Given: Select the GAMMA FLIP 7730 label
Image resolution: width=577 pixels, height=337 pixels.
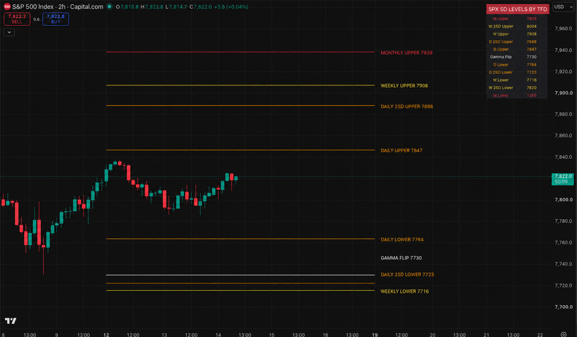Looking at the screenshot, I should [401, 258].
